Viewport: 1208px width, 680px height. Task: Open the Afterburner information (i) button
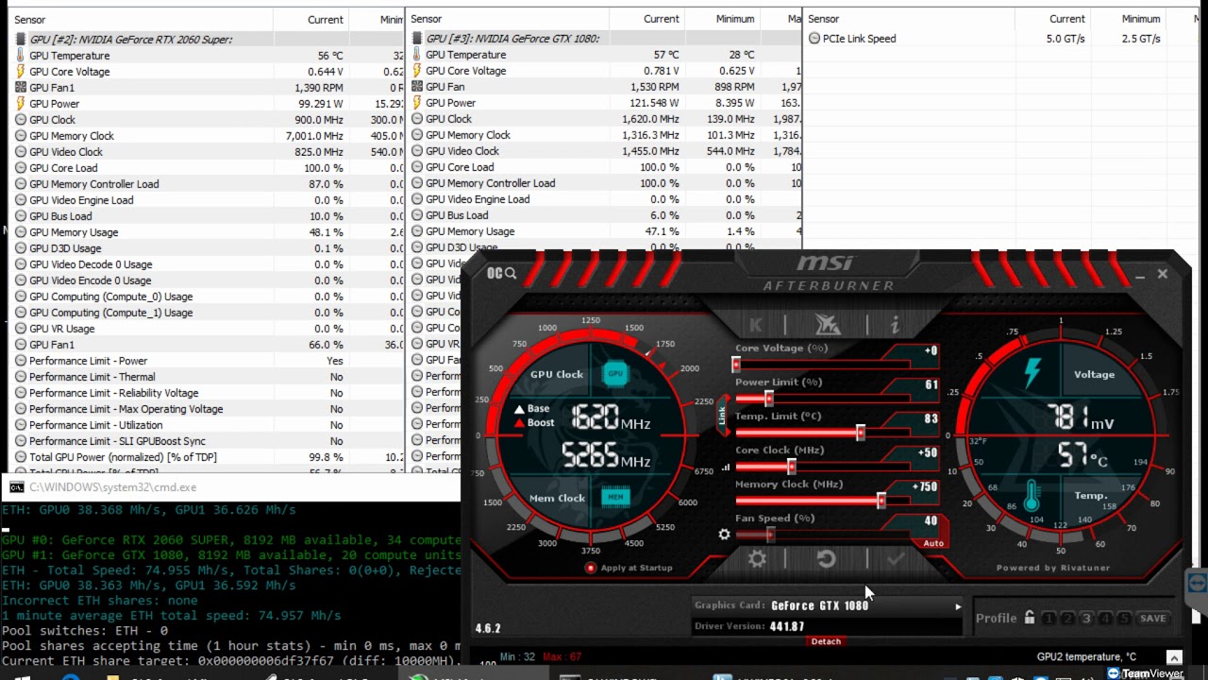(895, 325)
